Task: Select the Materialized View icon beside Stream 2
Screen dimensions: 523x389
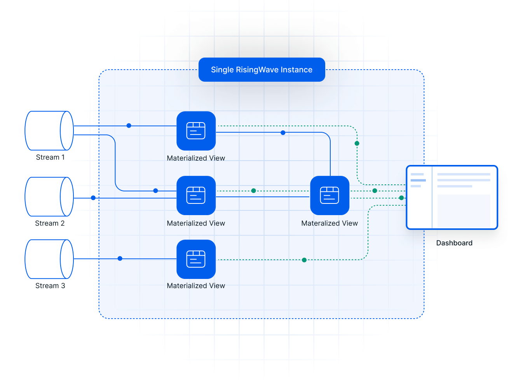Action: 196,196
